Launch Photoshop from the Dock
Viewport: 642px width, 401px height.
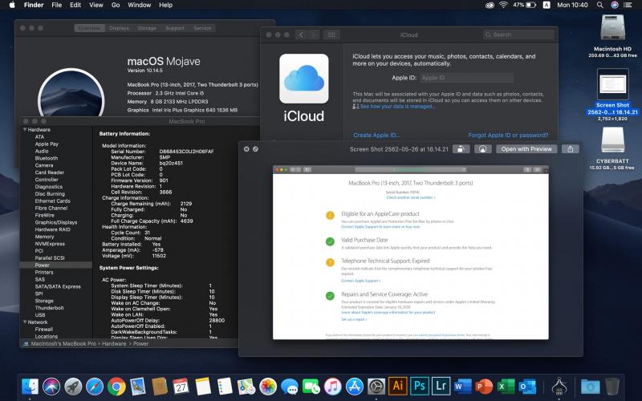tap(418, 386)
